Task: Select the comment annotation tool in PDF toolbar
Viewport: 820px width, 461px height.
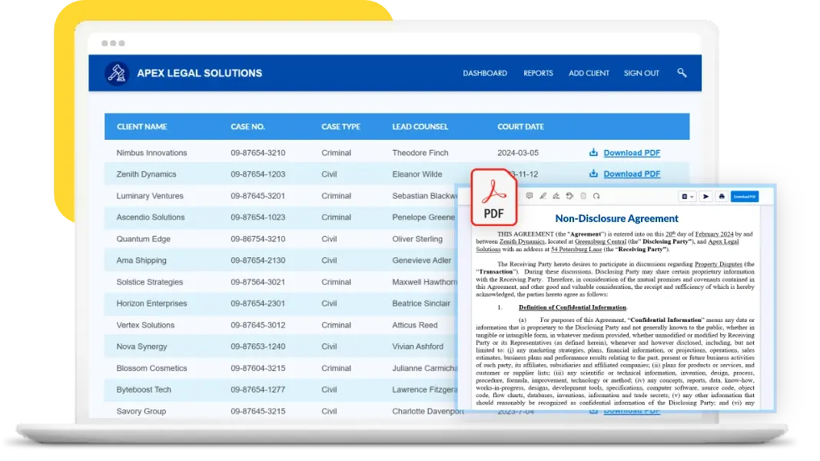Action: pyautogui.click(x=530, y=196)
